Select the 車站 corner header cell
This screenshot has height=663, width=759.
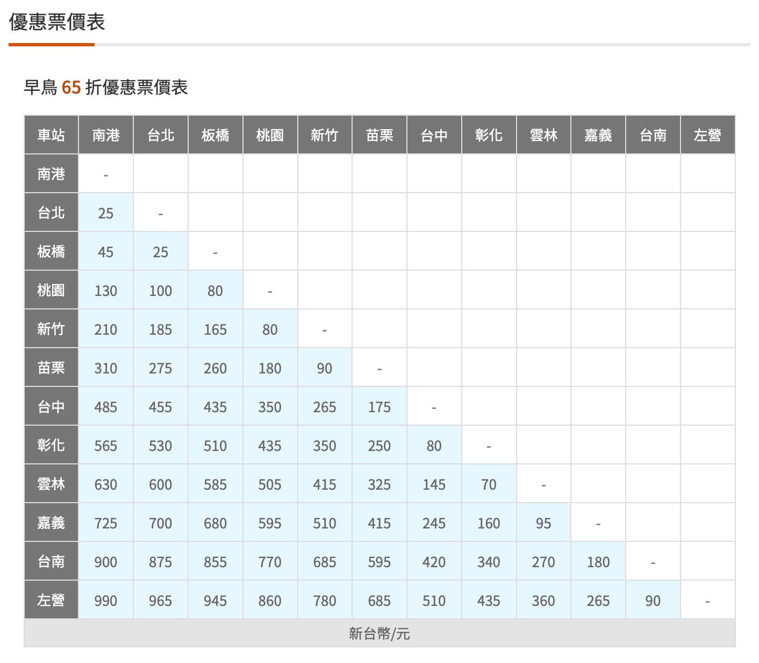(x=51, y=135)
